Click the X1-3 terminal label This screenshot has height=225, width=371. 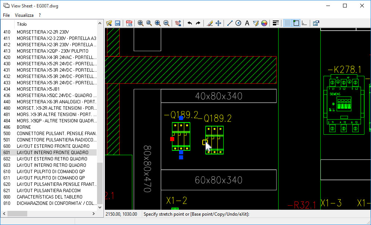pyautogui.click(x=331, y=203)
